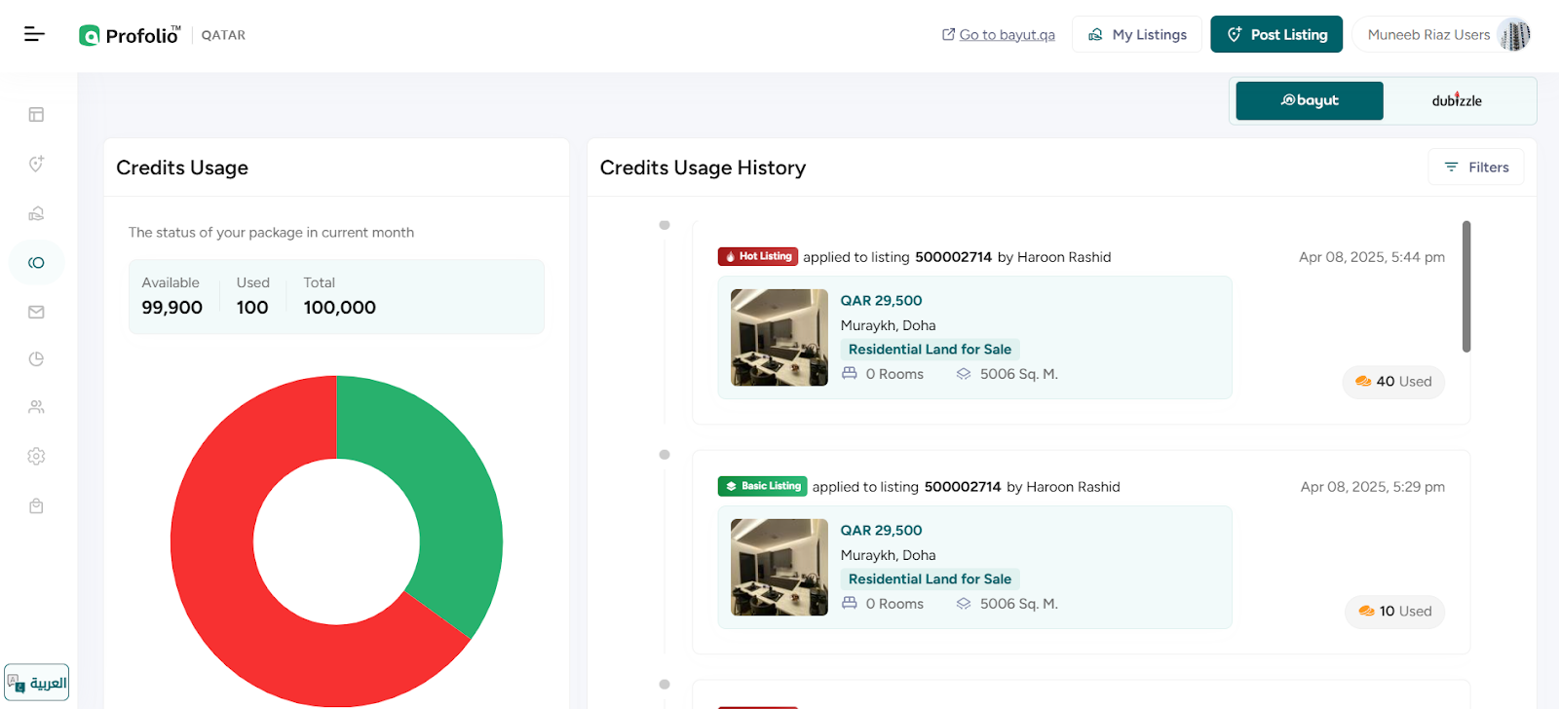
Task: Click the Profolio logo
Action: pos(130,35)
